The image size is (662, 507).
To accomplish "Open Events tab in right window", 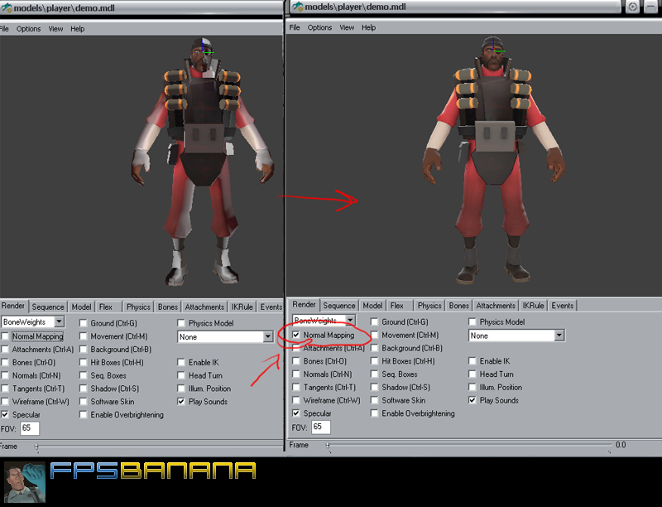I will pos(563,306).
